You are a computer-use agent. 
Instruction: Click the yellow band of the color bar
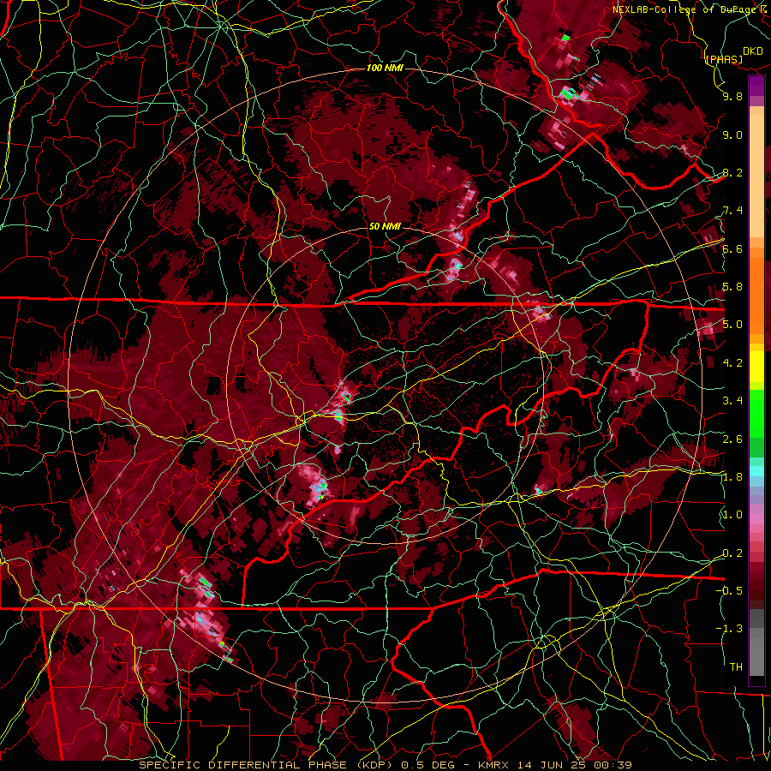coord(756,367)
